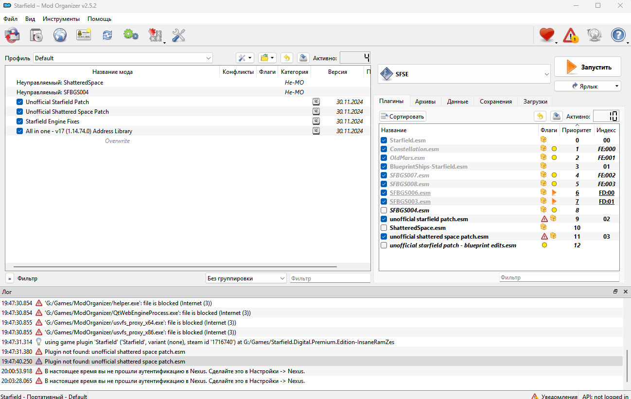
Task: Toggle unofficial starfield patch.esm plugin checkbox
Action: (x=384, y=219)
